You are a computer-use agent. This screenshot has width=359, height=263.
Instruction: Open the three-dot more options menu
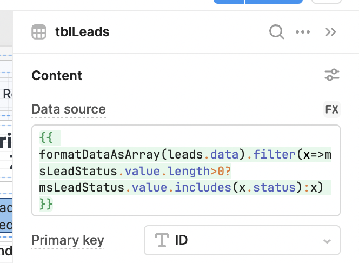[303, 32]
